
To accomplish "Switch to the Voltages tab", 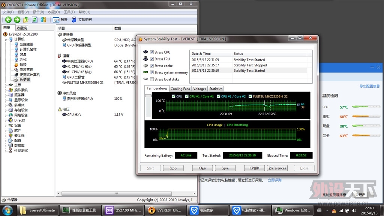I will pyautogui.click(x=199, y=89).
